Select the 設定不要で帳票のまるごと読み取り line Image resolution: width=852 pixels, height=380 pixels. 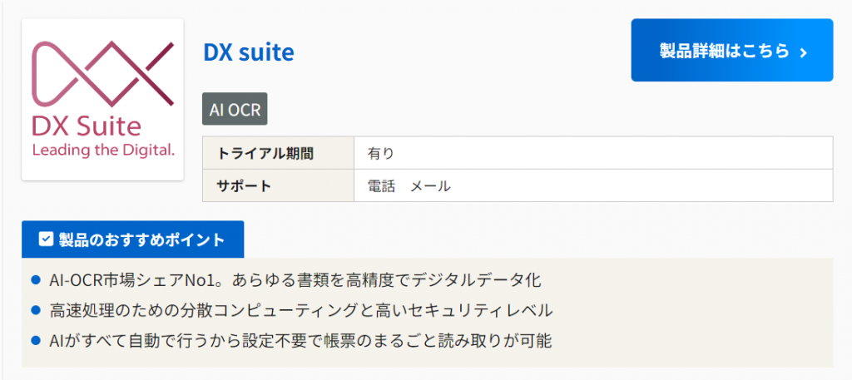[300, 340]
